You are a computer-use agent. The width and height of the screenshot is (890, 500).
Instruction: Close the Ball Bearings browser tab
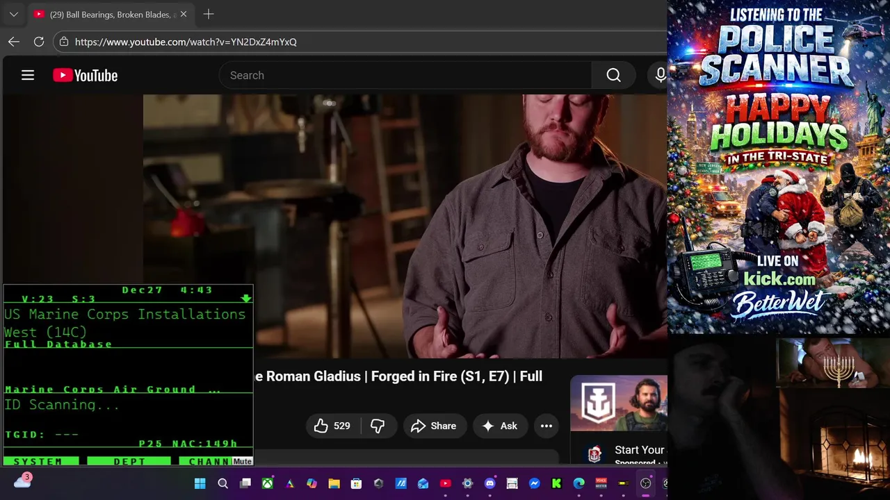click(184, 14)
